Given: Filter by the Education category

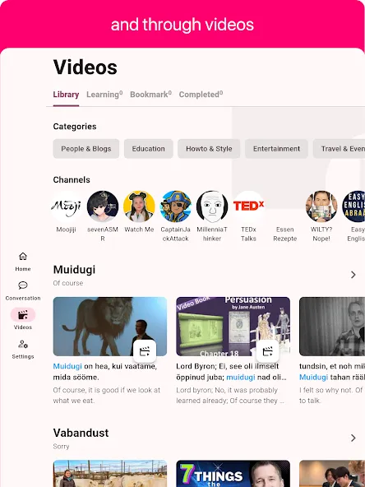Looking at the screenshot, I should (x=148, y=149).
